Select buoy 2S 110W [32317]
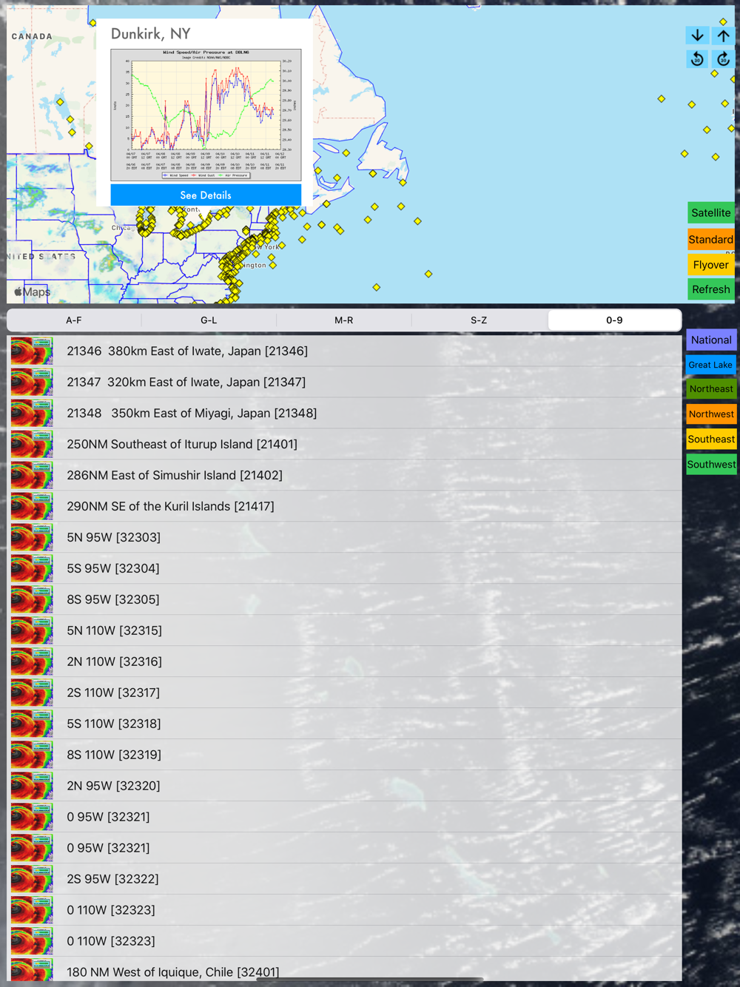This screenshot has width=740, height=987. coord(345,693)
